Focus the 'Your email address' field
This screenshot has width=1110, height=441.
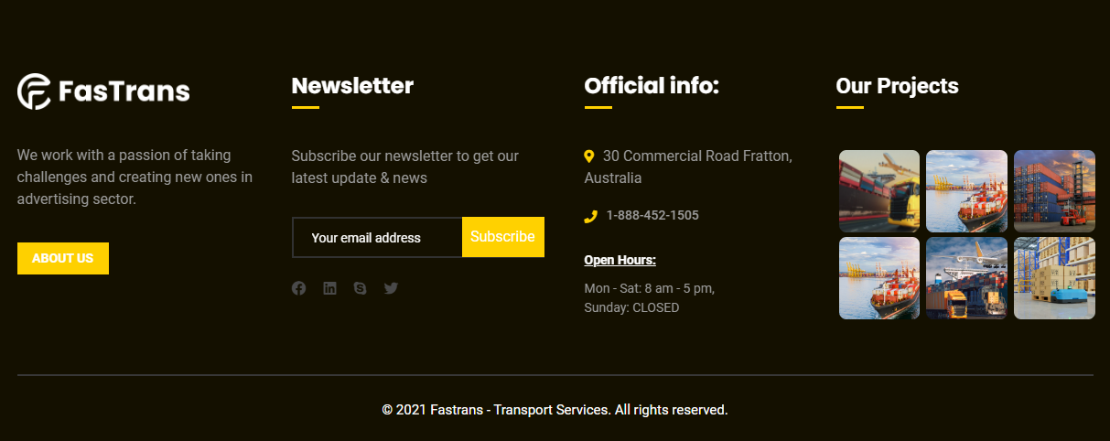pos(377,238)
